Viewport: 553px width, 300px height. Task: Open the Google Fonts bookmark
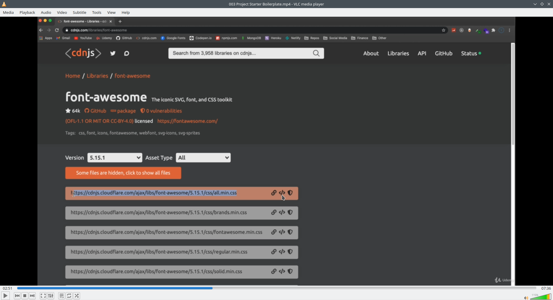[x=173, y=38]
